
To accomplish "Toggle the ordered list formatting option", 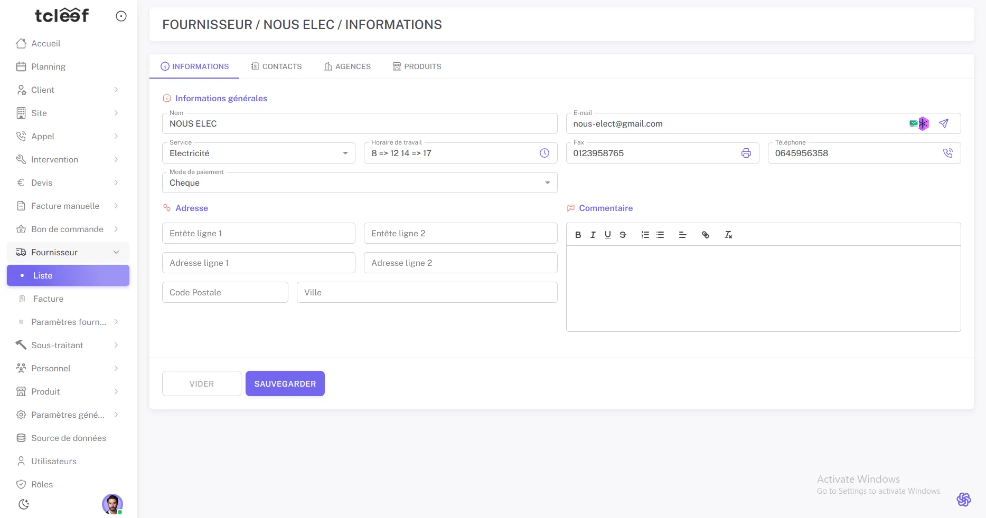I will point(645,235).
